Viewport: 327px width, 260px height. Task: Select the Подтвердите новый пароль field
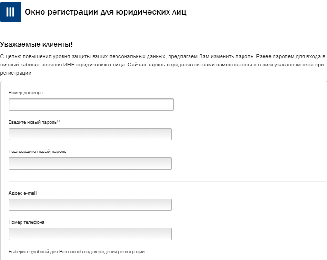(x=90, y=163)
